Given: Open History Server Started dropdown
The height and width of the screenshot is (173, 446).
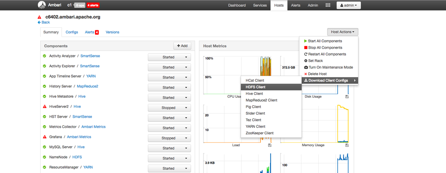Looking at the screenshot, I should coord(169,87).
